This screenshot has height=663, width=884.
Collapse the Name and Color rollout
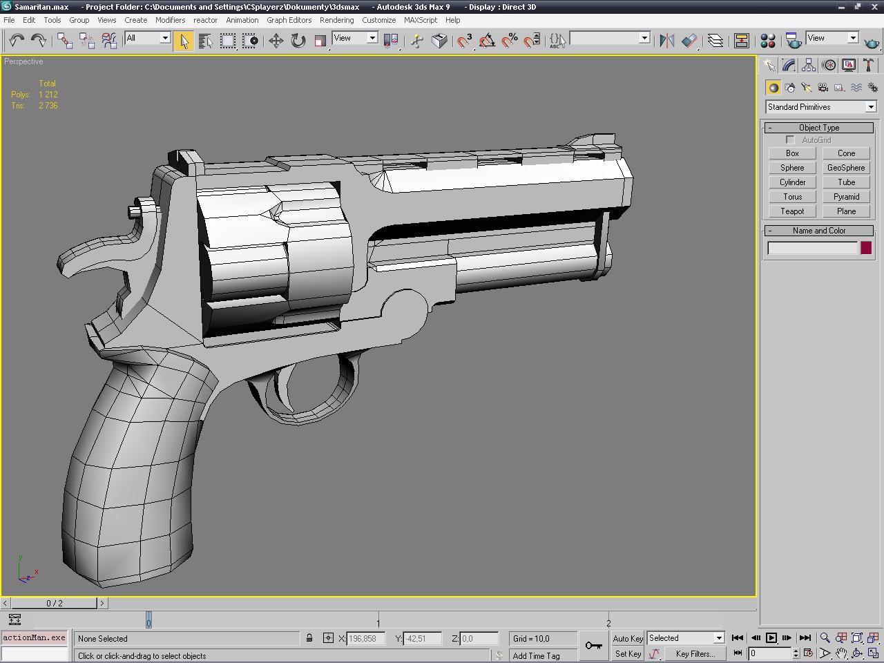point(819,231)
